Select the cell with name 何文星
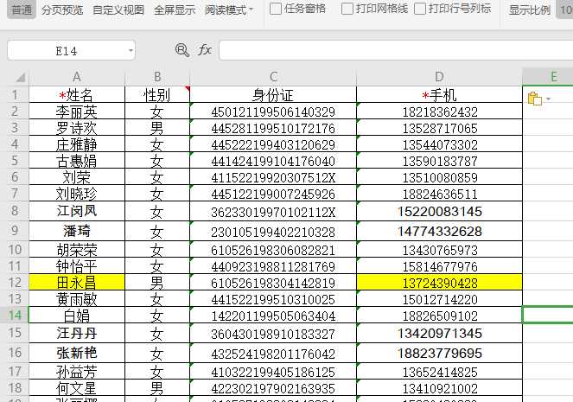The image size is (573, 402). [x=77, y=388]
